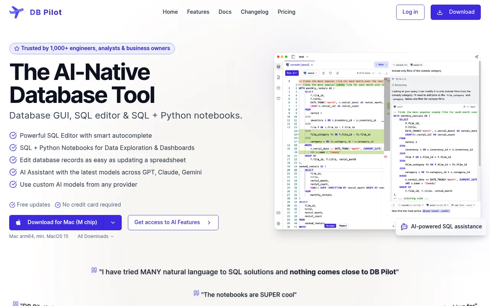Close the console [sass2] tab
The height and width of the screenshot is (306, 490).
[x=312, y=65]
